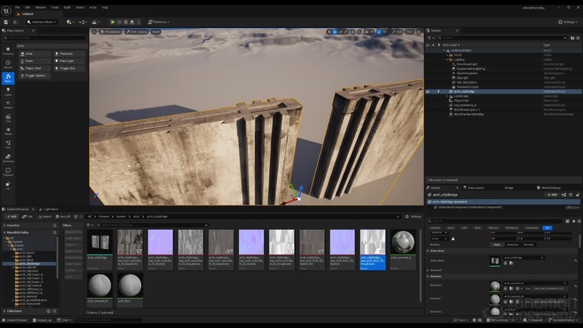
Task: Open the File menu
Action: click(x=18, y=7)
